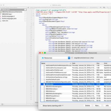Select BBEditPopupMenus.r row
111x111 pixels.
pyautogui.click(x=76, y=96)
